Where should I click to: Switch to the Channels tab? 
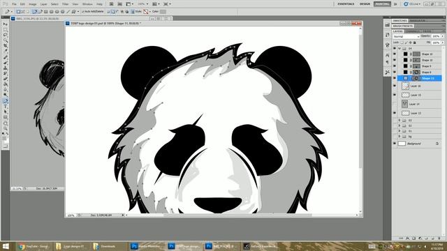[x=413, y=31]
